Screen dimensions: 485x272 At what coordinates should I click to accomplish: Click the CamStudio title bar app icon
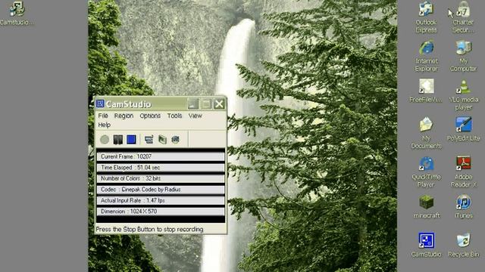[x=100, y=104]
